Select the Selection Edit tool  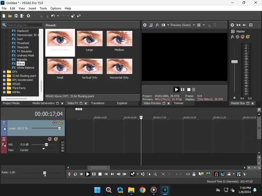pos(149,174)
